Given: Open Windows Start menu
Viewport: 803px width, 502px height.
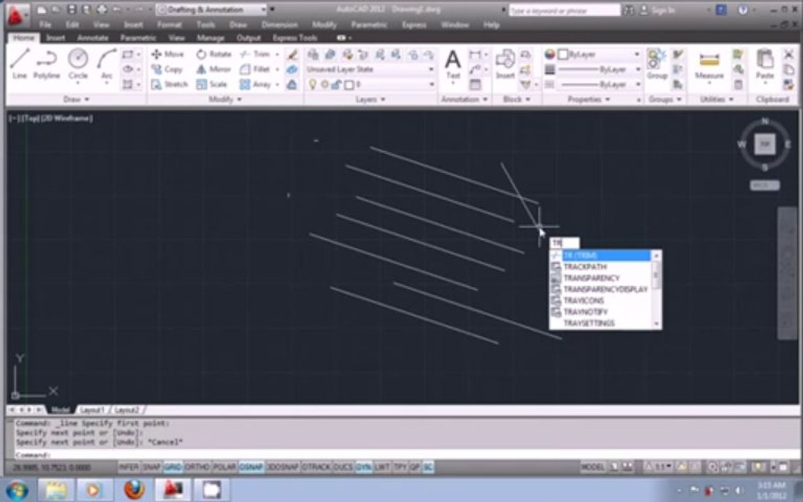Looking at the screenshot, I should pyautogui.click(x=17, y=490).
